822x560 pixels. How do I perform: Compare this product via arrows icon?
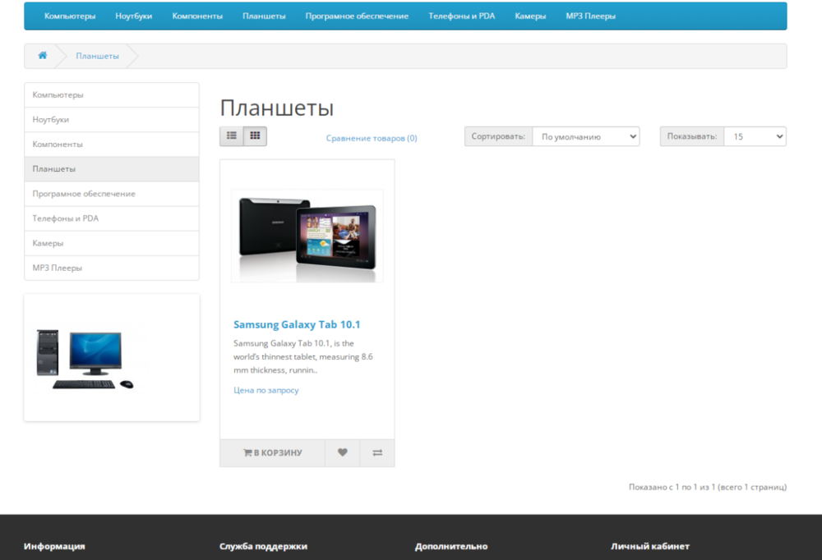[377, 452]
